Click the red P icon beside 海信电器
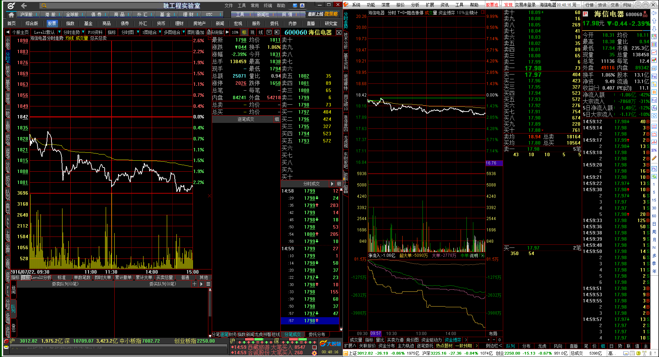The height and width of the screenshot is (357, 659). [586, 14]
